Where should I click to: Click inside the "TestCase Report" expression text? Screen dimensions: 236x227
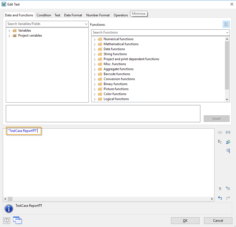(23, 131)
